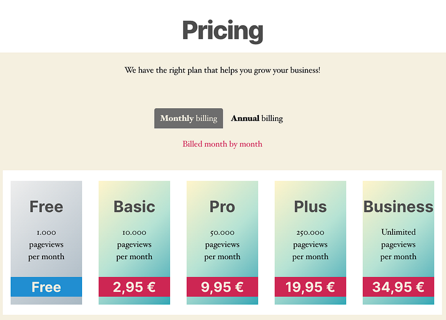This screenshot has width=446, height=320.
Task: Click the 250.000 pageviews per month text
Action: click(310, 244)
